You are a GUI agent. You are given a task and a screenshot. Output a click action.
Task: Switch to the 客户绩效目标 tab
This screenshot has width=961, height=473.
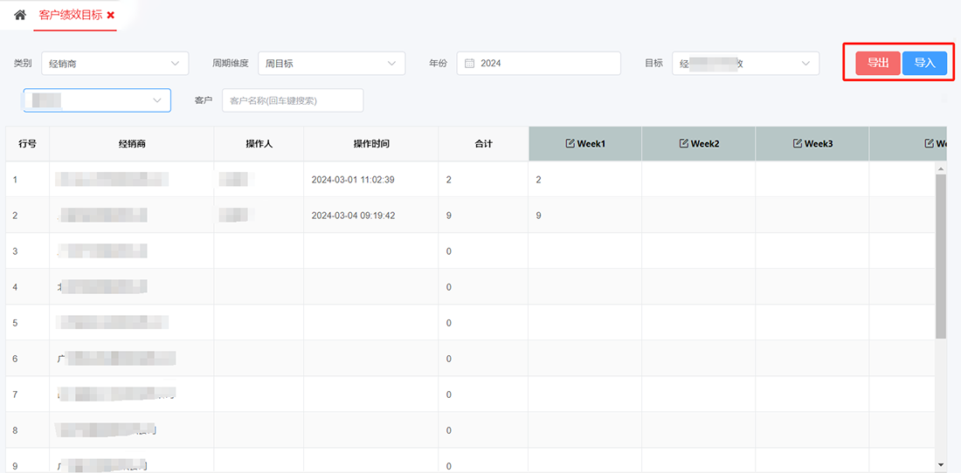70,16
